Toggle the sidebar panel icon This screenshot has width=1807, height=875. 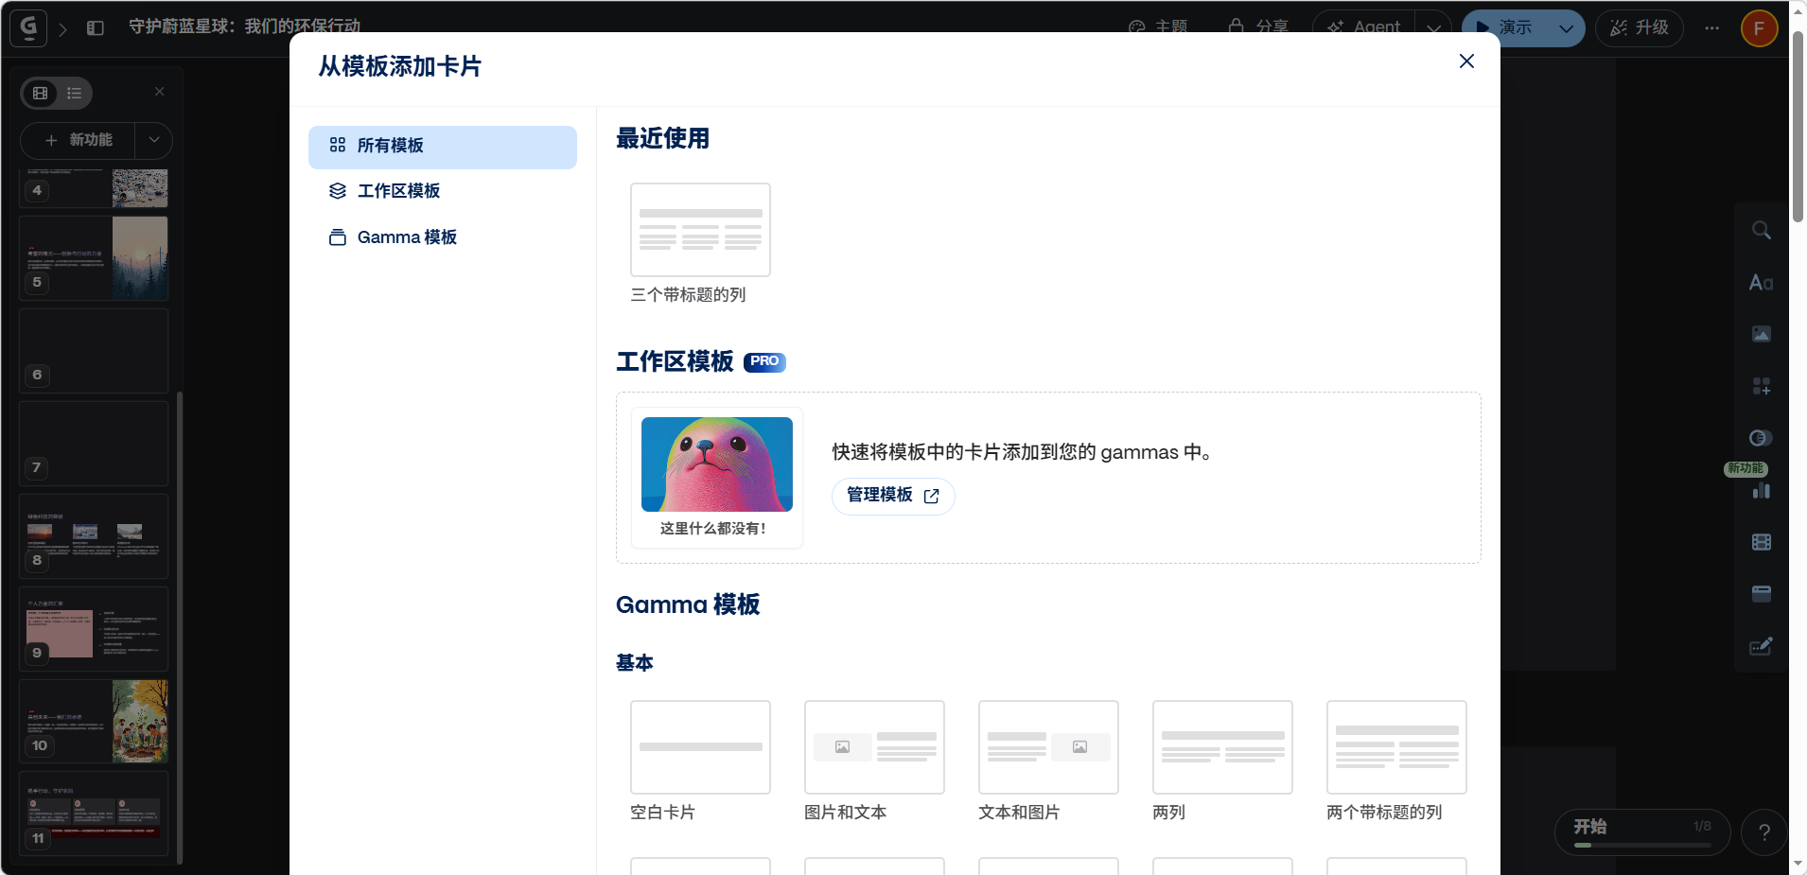(96, 28)
